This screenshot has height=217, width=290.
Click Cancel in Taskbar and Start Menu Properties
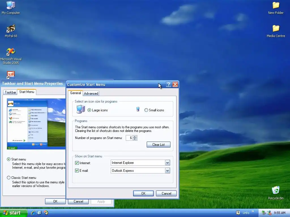tap(78, 201)
